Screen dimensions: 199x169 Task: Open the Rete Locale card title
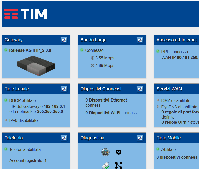point(17,89)
